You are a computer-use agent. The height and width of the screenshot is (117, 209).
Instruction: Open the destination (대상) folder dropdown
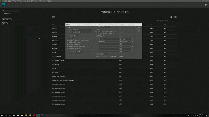(106, 27)
